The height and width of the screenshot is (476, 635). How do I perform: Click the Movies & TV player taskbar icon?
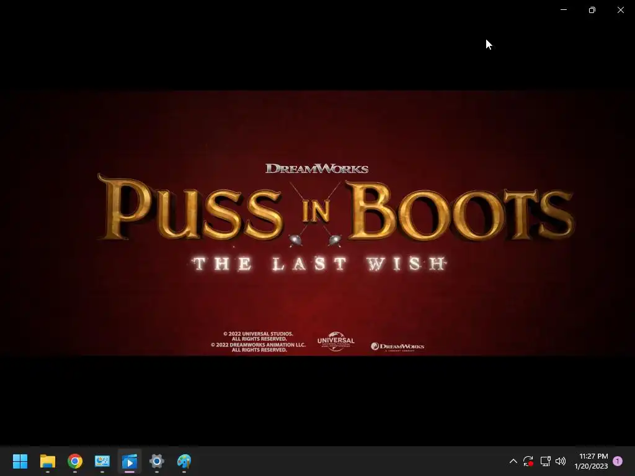[x=130, y=461]
